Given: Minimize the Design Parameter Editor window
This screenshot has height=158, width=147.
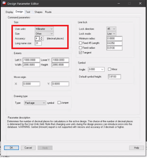Looking at the screenshot, I should [x=119, y=3].
